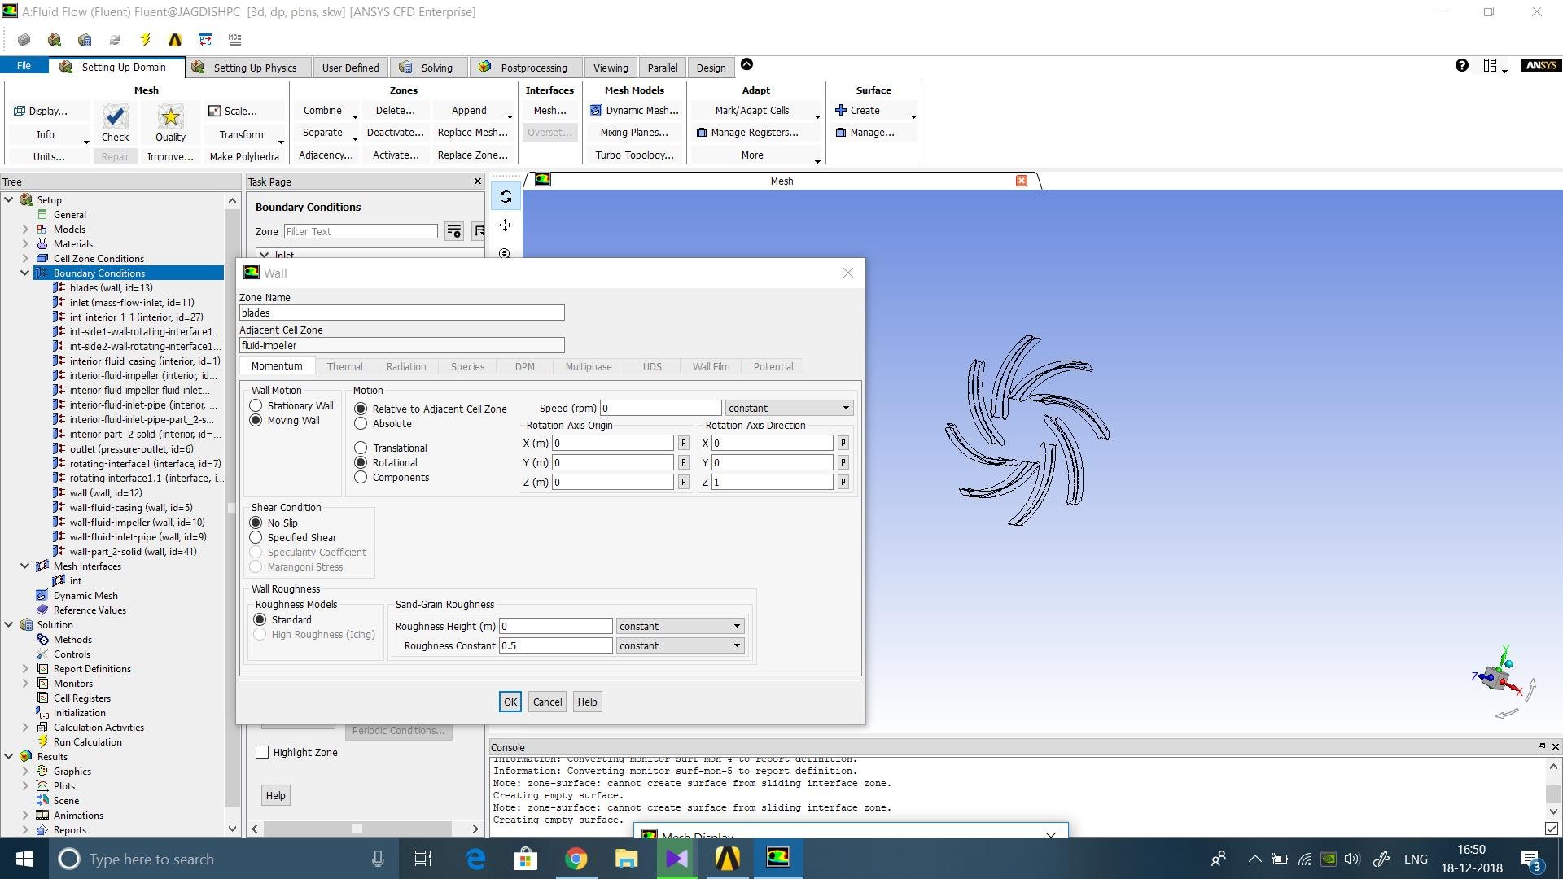1563x879 pixels.
Task: Enable the Highlight Zone checkbox
Action: tap(262, 753)
